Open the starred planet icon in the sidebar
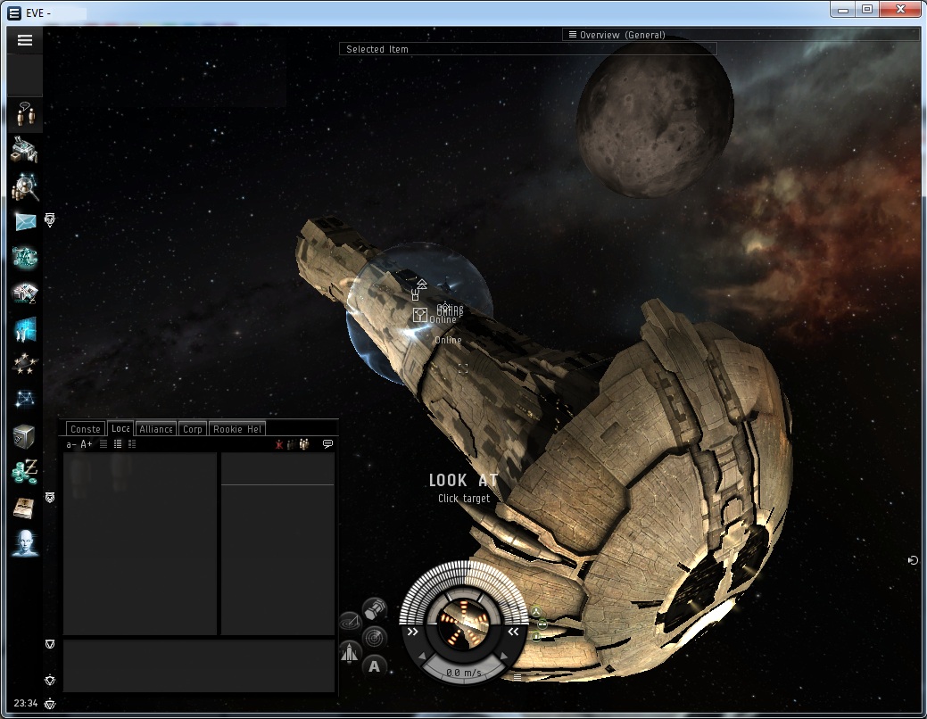Viewport: 927px width, 719px height. coord(25,364)
